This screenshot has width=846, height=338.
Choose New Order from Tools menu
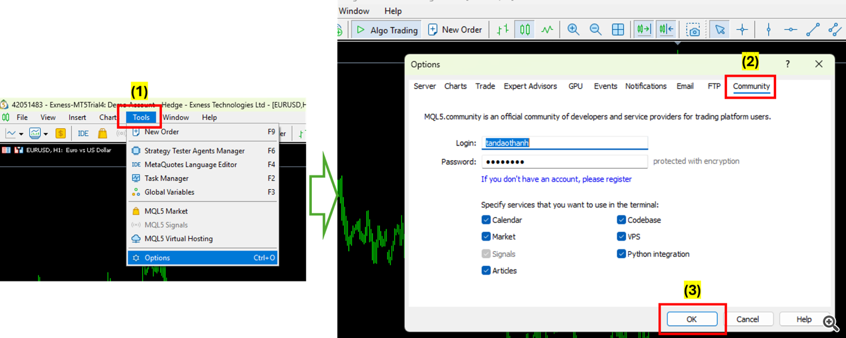click(203, 131)
